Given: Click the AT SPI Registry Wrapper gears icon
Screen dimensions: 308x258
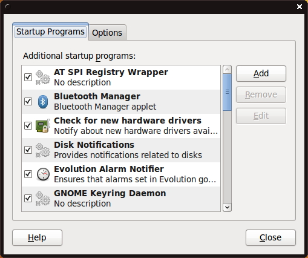Looking at the screenshot, I should 43,78.
